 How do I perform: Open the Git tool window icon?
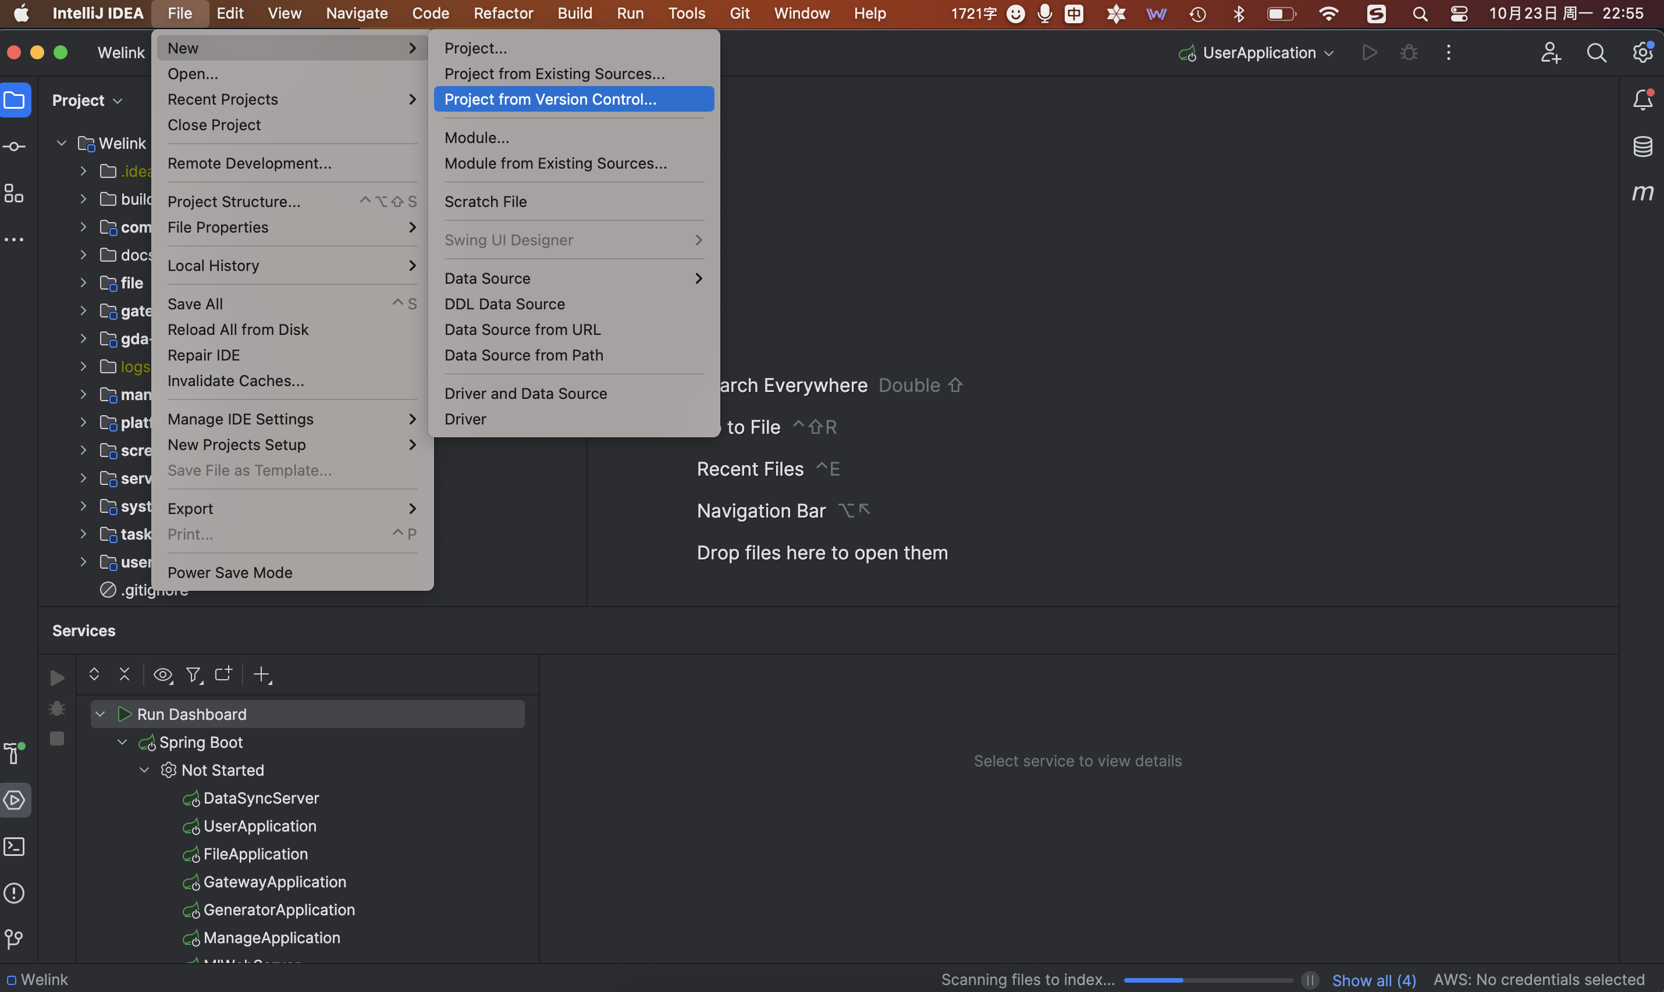coord(14,940)
